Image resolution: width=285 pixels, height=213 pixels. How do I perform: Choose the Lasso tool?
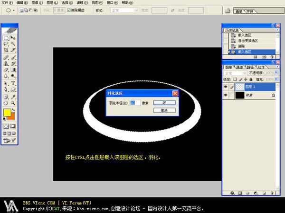(x=6, y=44)
